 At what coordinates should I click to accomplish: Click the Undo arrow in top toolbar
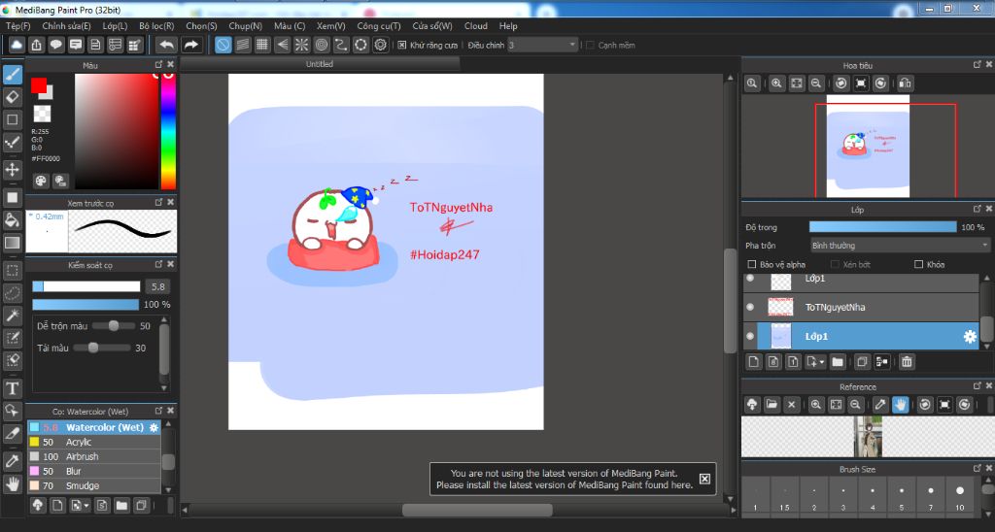click(166, 45)
